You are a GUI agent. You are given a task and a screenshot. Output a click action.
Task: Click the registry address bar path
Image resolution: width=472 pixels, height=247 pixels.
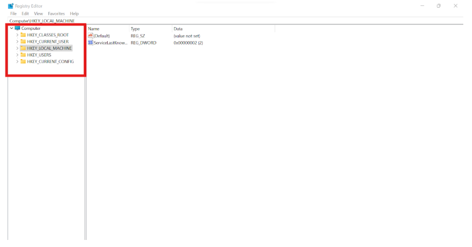click(x=42, y=21)
